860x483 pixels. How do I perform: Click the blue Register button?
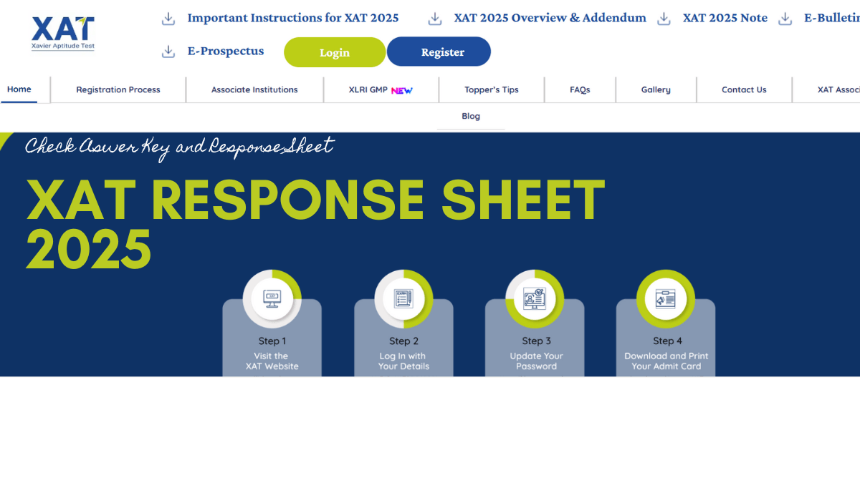click(x=439, y=52)
